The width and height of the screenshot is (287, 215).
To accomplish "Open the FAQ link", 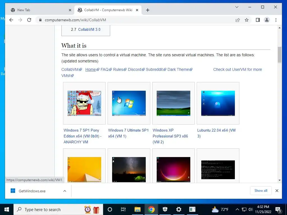I will [x=106, y=69].
